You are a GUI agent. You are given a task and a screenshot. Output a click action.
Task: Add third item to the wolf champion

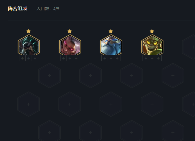35,58
